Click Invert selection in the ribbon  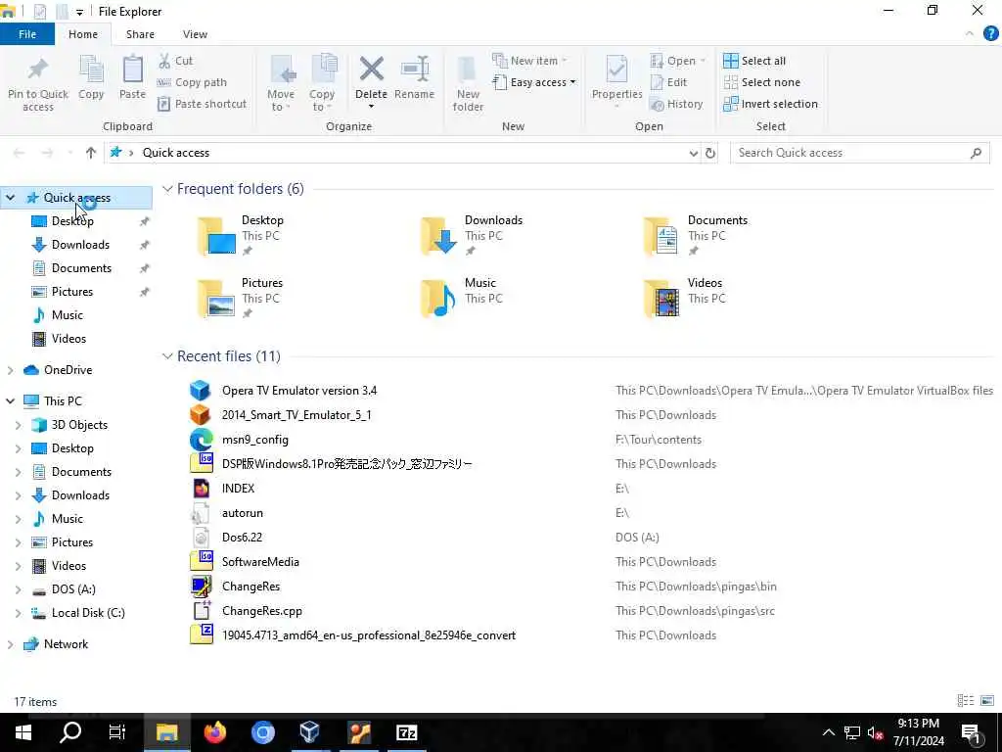771,104
